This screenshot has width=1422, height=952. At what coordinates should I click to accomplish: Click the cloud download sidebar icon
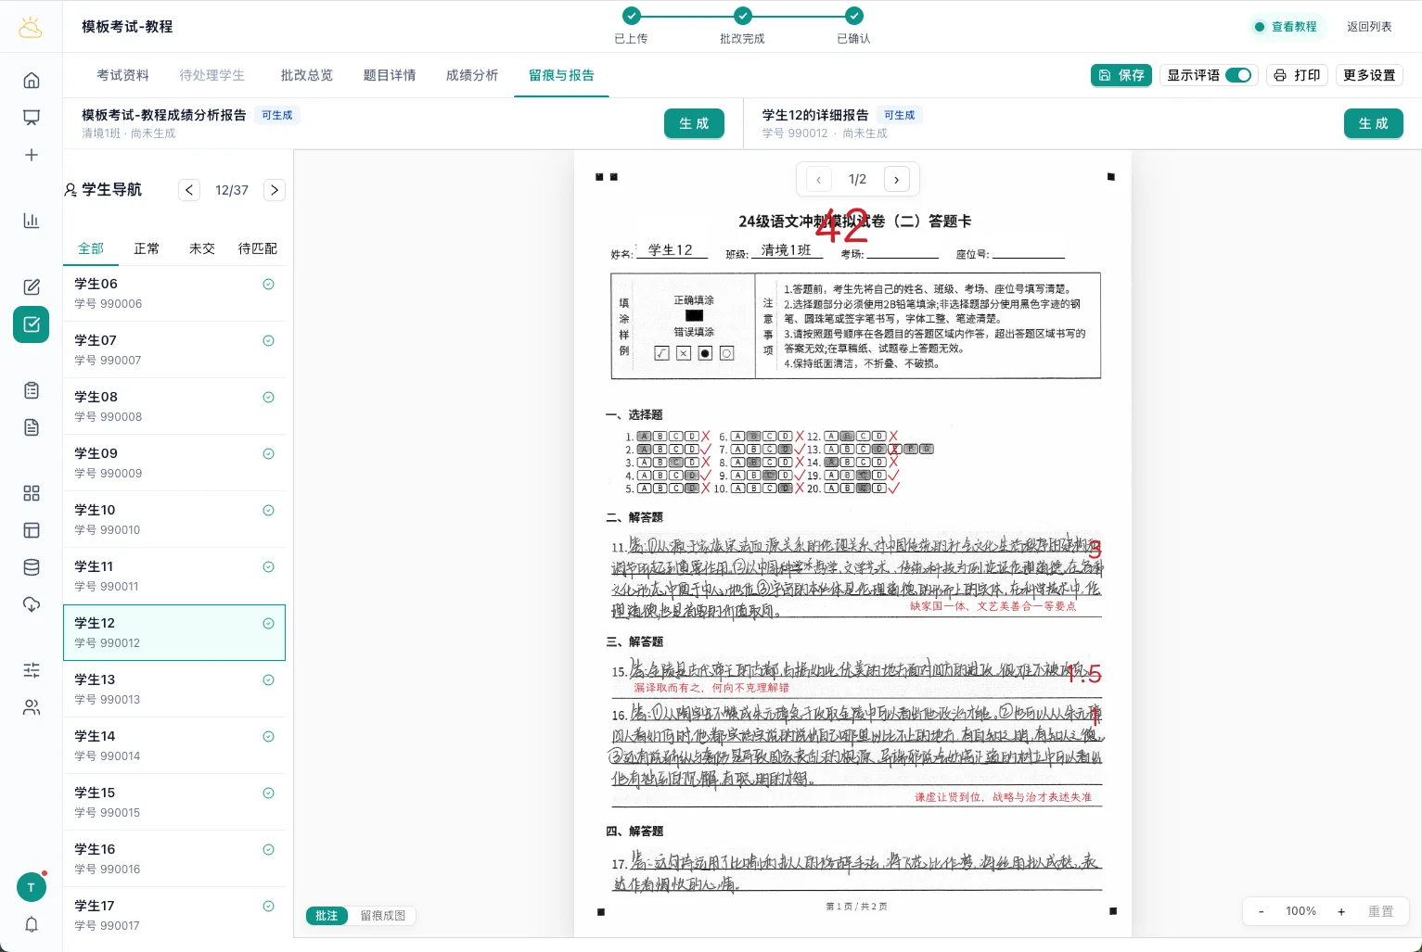pyautogui.click(x=32, y=604)
